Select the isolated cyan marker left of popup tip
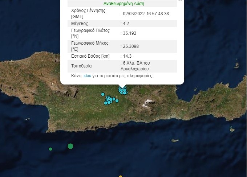247x177 pixels. coord(103,94)
